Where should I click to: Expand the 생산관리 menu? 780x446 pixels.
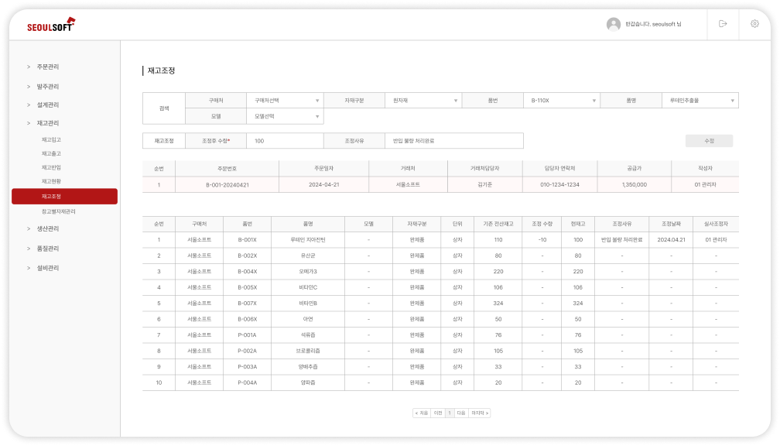click(48, 229)
